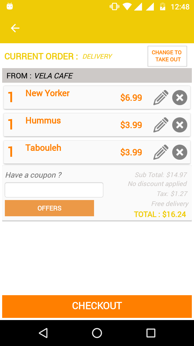Screen dimensions: 194x346
Task: Switch order with Change To Take Out
Action: pos(167,56)
